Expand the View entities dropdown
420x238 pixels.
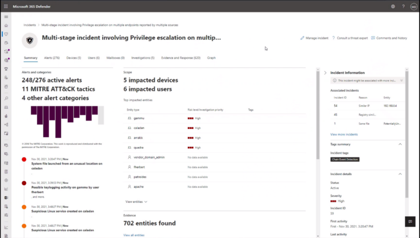click(136, 202)
